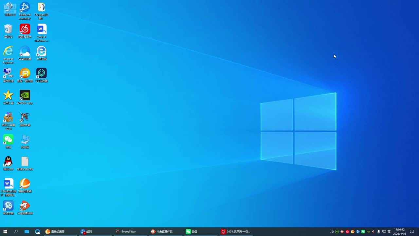Select the UU加速器 desktop shortcut

tap(42, 73)
